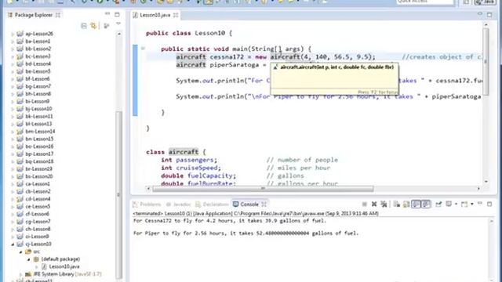Click the cg-Lesson7 project icon
Image resolution: width=502 pixels, height=282 pixels.
click(x=20, y=222)
